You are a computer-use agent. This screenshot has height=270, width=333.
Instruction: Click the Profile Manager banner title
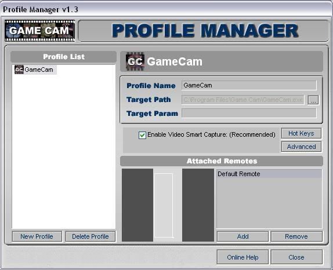click(x=205, y=31)
